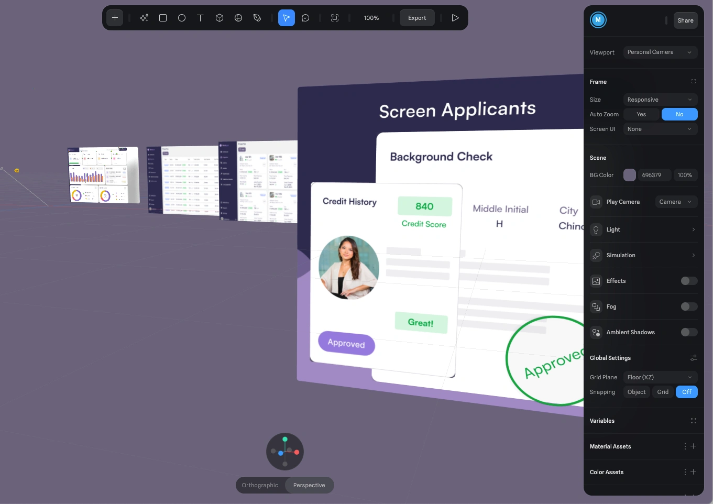Click the Approved purple button in canvas

coord(346,343)
